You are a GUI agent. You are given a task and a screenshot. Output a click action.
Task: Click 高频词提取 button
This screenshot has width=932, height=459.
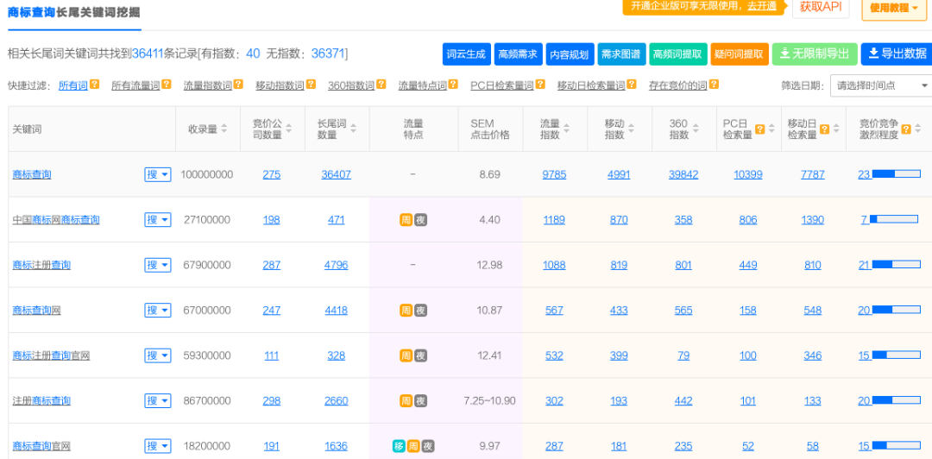(x=677, y=54)
